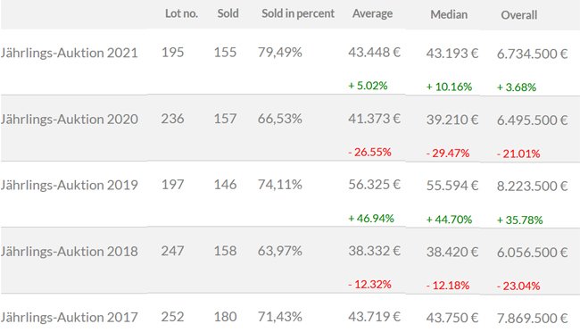Click the 56.325 € average for 2019
This screenshot has height=332, width=580.
point(375,185)
